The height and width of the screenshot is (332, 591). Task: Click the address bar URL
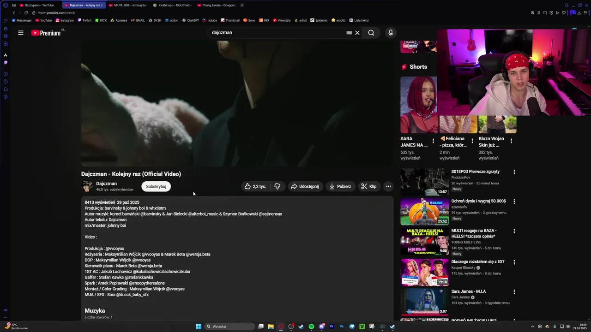[56, 13]
